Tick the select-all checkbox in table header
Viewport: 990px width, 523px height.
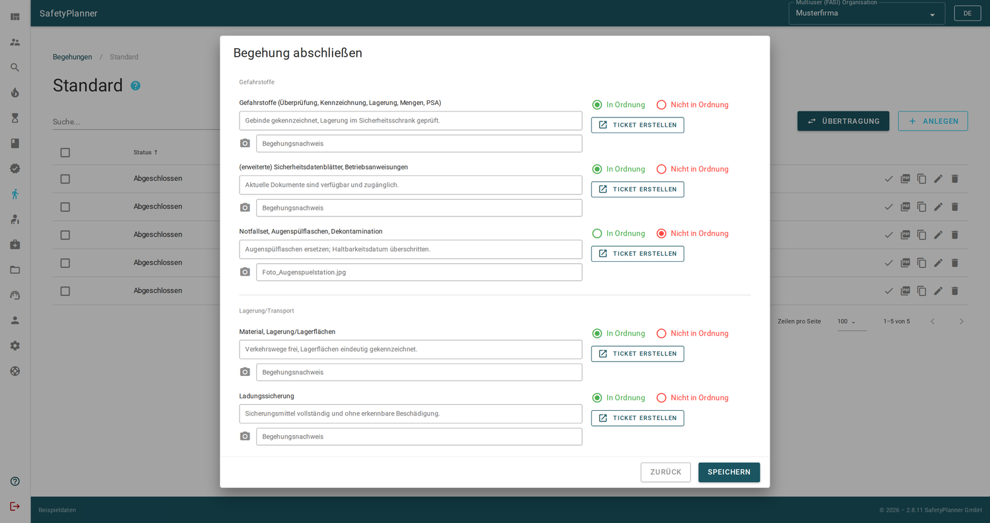[x=65, y=152]
